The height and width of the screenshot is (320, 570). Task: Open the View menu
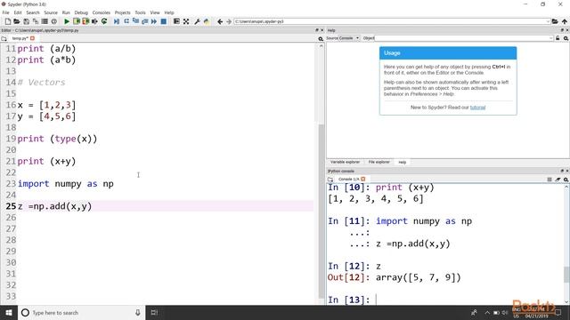pos(155,12)
